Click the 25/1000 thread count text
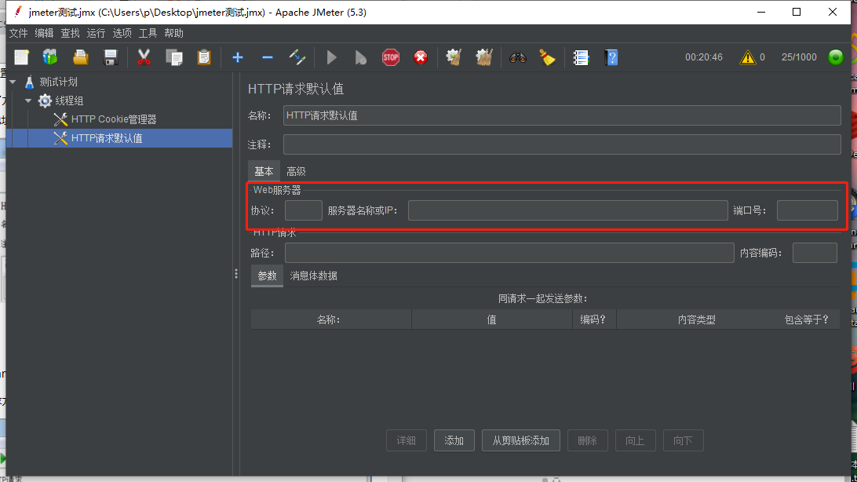Image resolution: width=857 pixels, height=482 pixels. click(799, 57)
